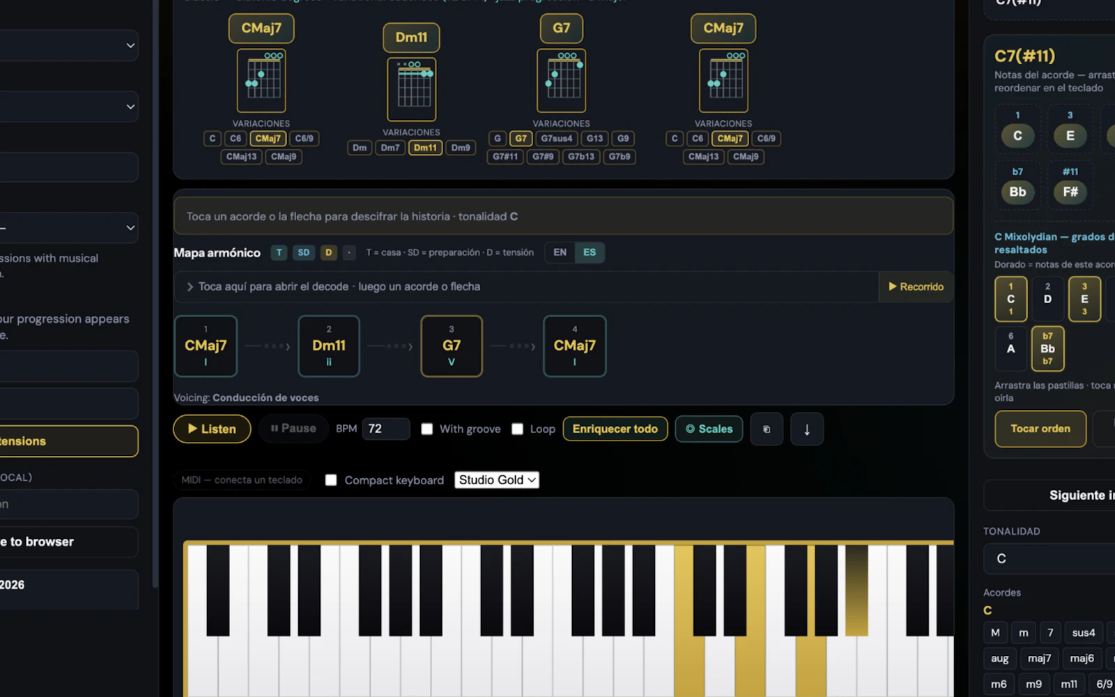Viewport: 1115px width, 697px height.
Task: Toggle the D dominant function badge
Action: [328, 252]
